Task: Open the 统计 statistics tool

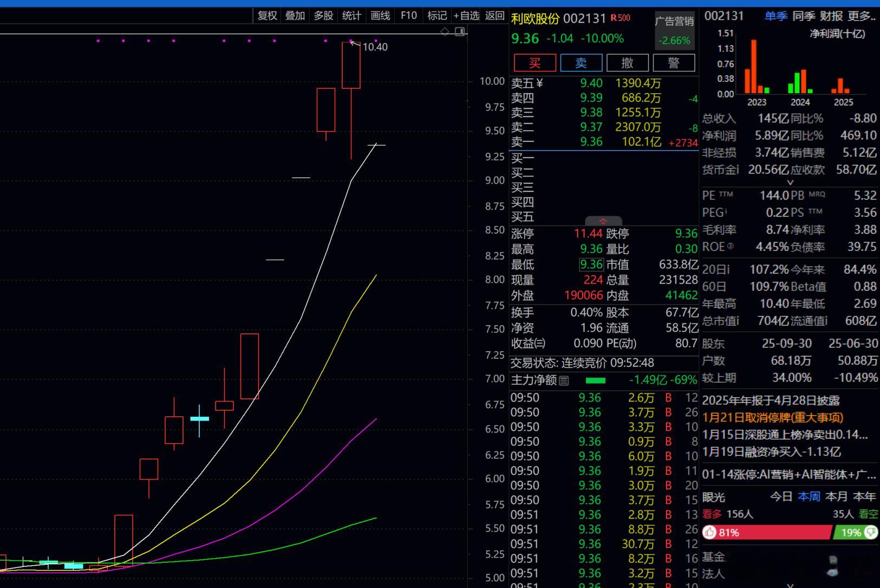Action: (351, 16)
